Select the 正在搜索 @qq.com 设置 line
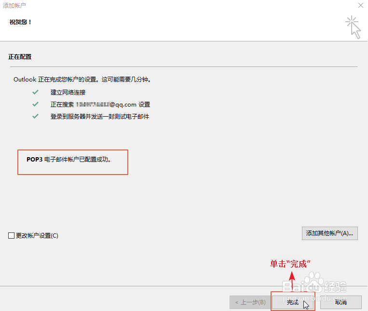Viewport: 368px width, 311px height. point(100,104)
